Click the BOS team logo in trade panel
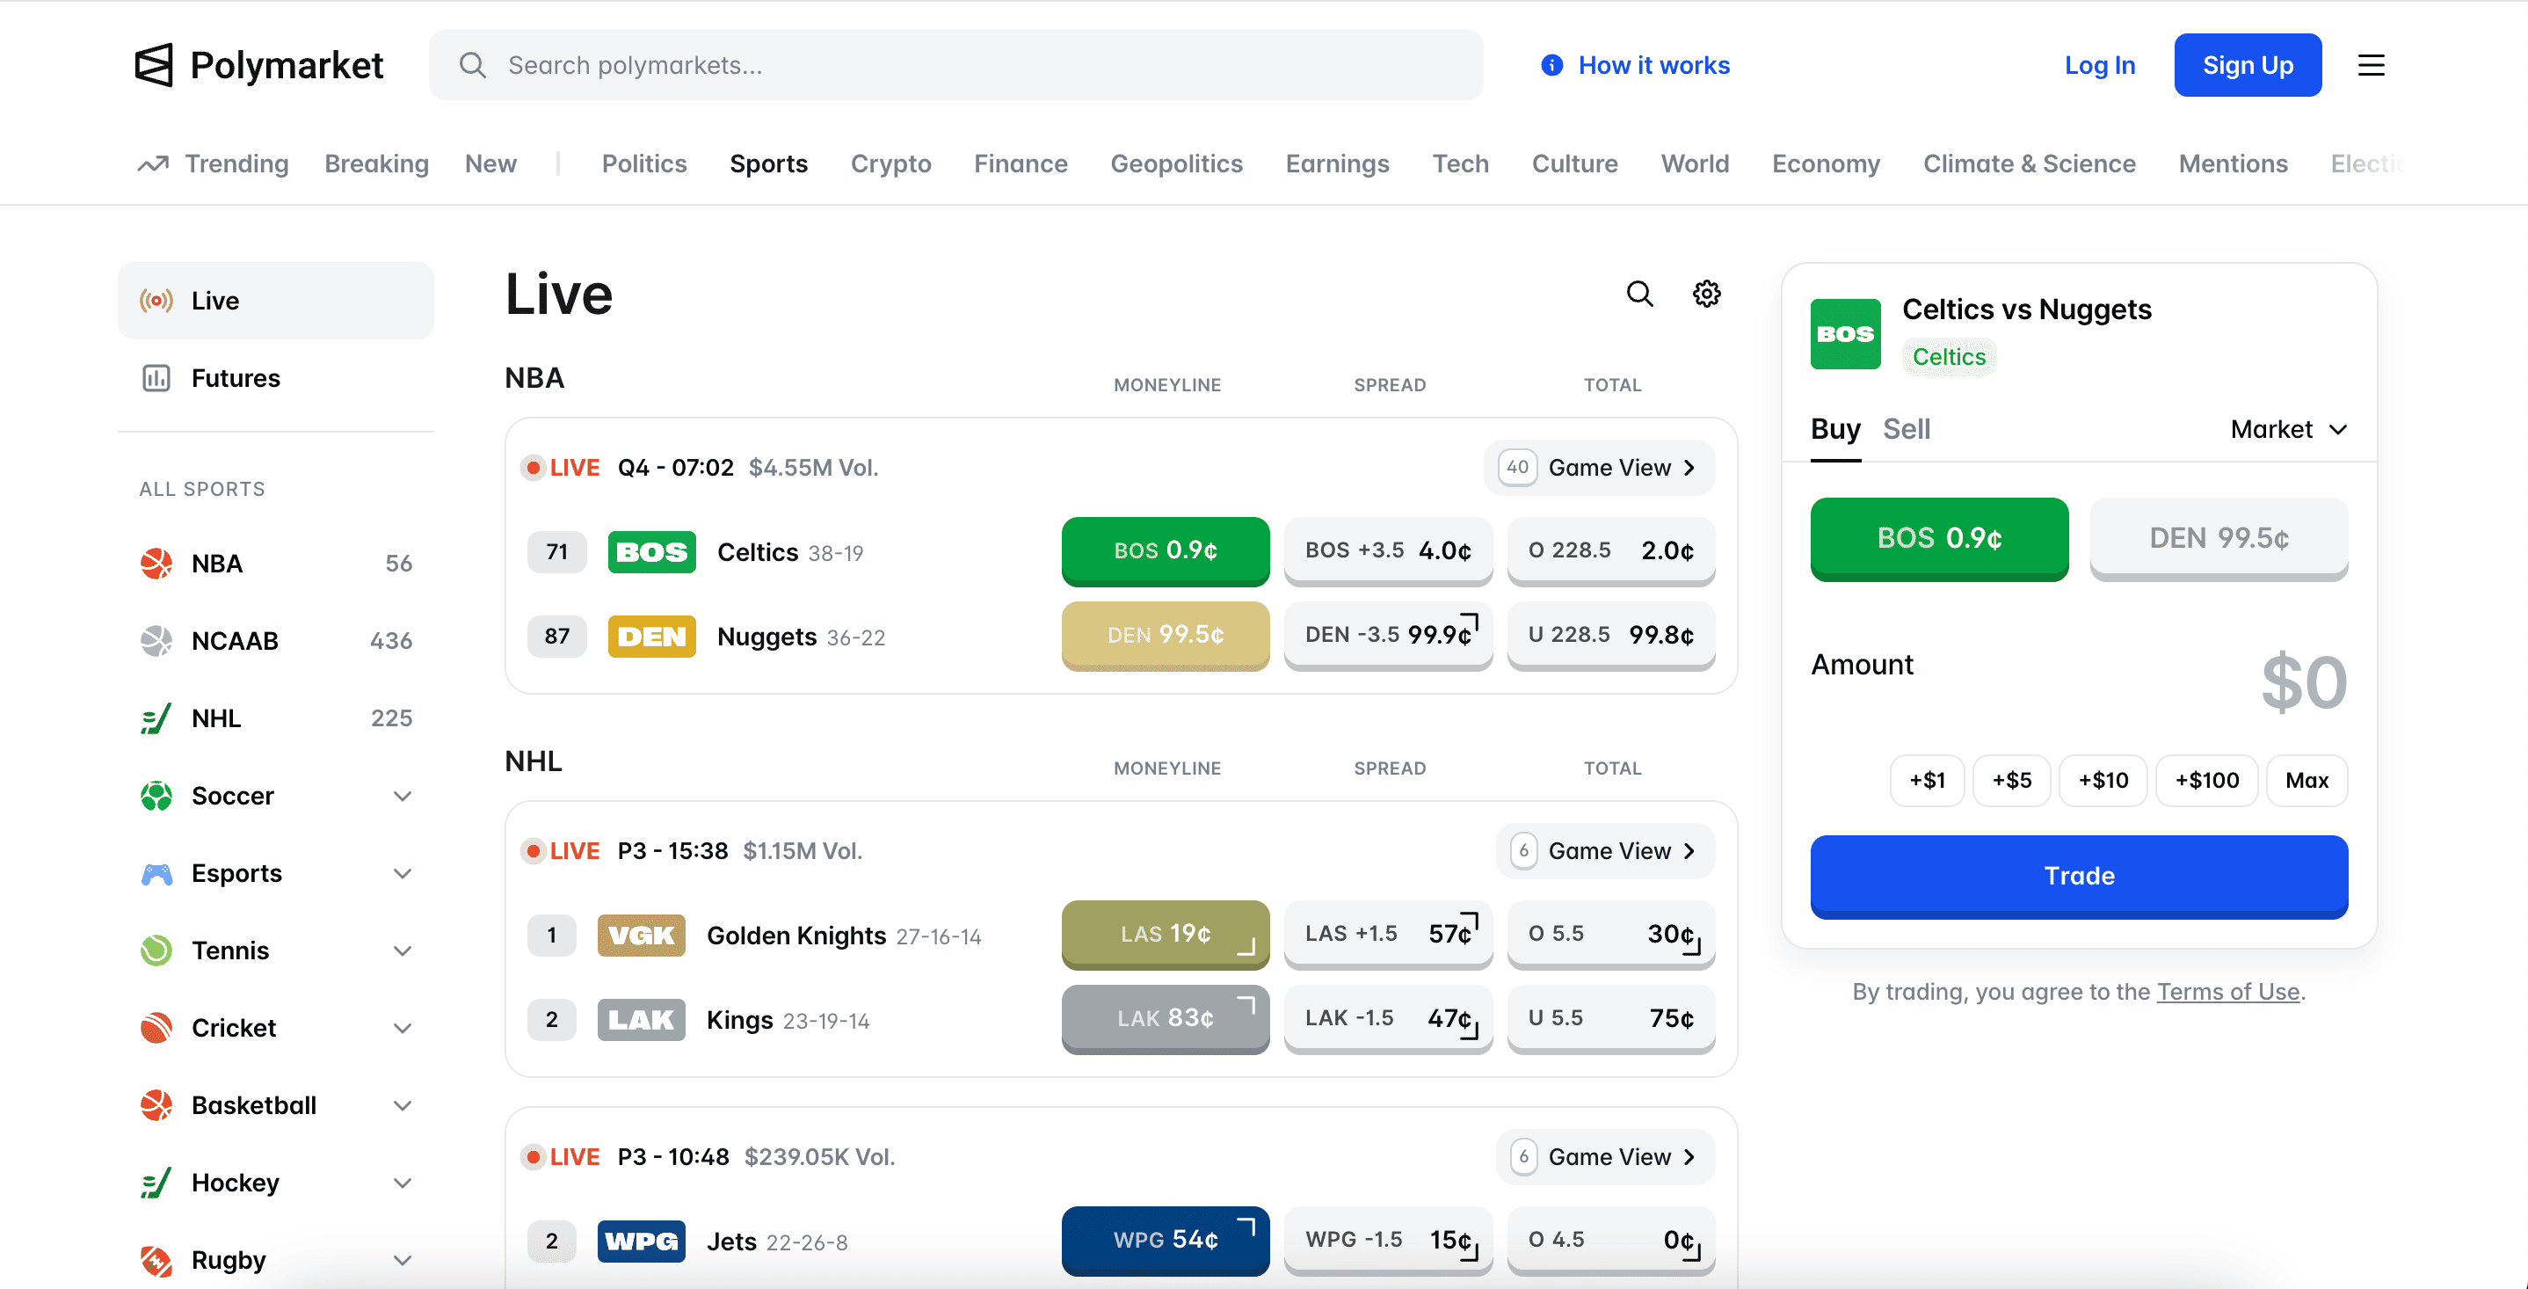This screenshot has height=1289, width=2528. (1845, 334)
